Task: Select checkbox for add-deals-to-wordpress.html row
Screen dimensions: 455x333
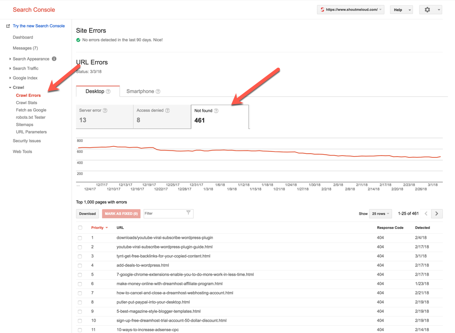Action: (80, 266)
